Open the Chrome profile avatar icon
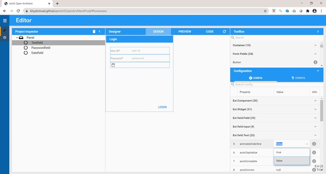326x174 pixels. pos(315,11)
